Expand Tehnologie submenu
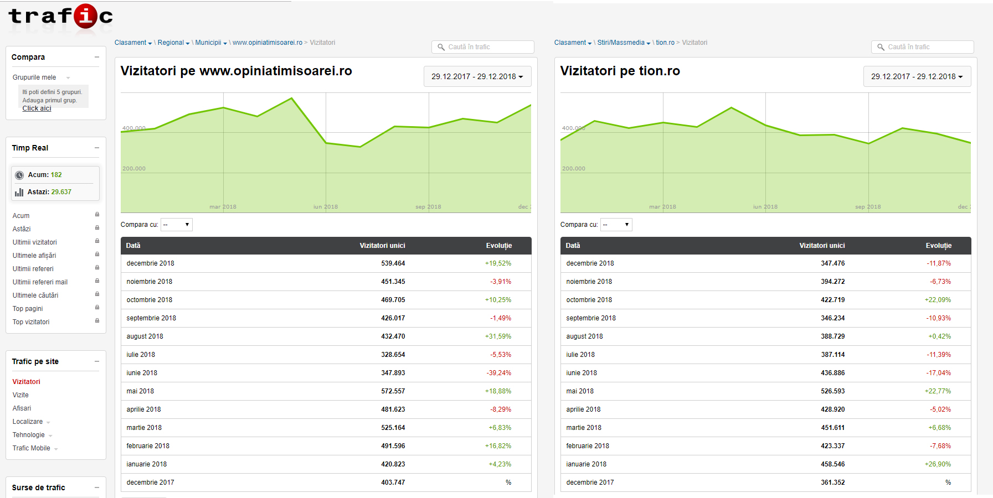993x498 pixels. pyautogui.click(x=50, y=435)
